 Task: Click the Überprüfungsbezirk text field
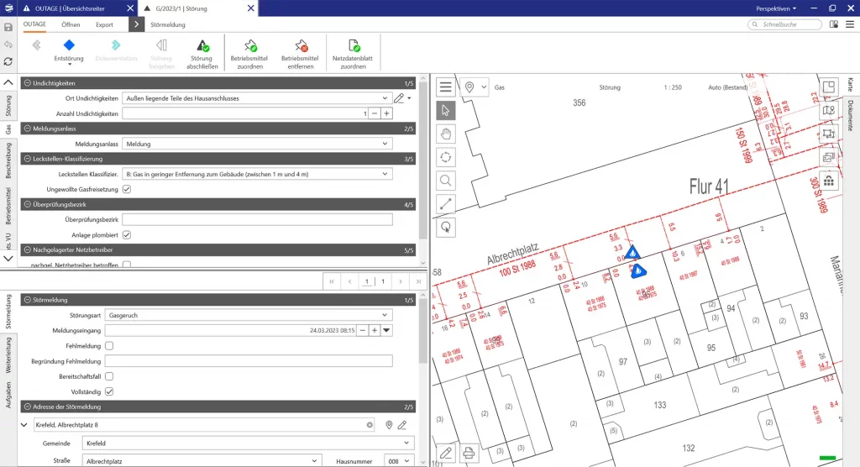[257, 220]
